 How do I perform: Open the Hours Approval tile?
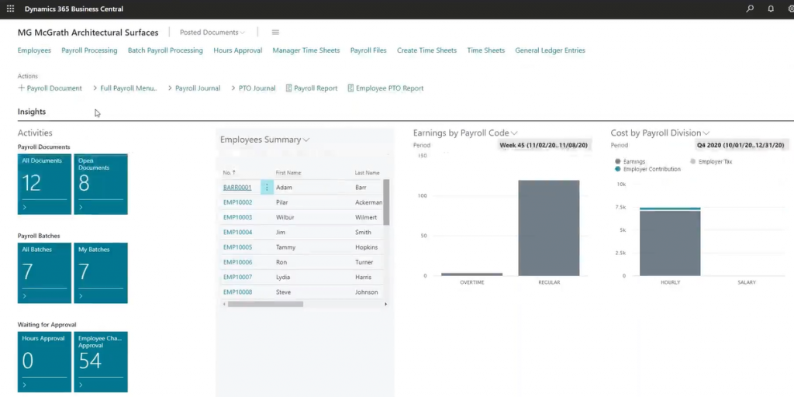(x=44, y=361)
